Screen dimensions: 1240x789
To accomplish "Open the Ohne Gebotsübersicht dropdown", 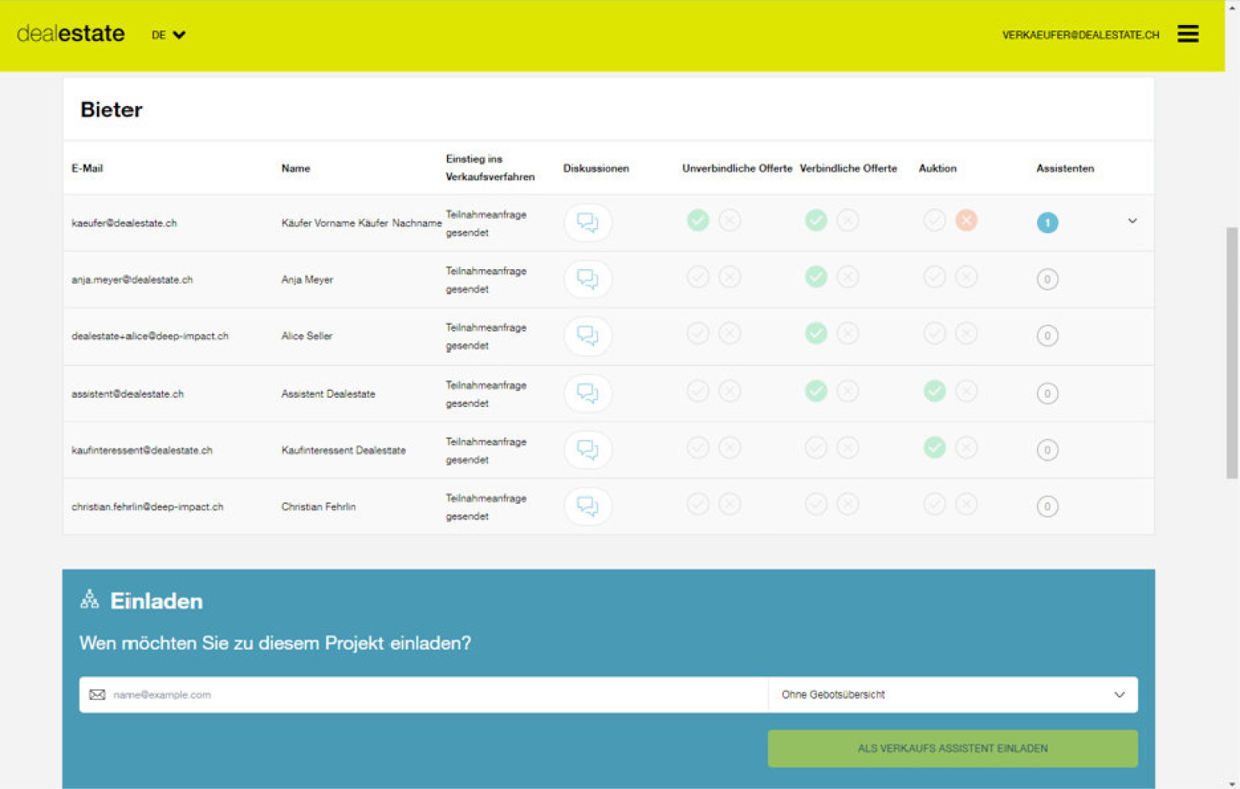I will pos(952,694).
